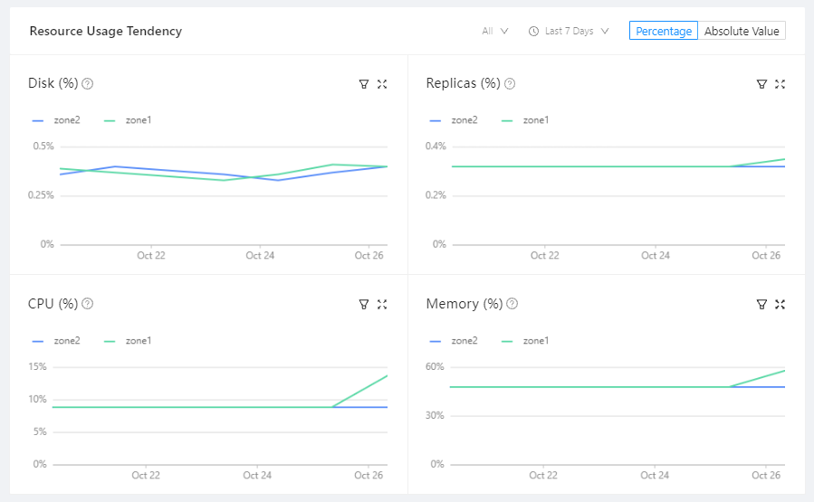Open the Last 7 Days time dropdown
This screenshot has width=814, height=502.
pos(569,31)
